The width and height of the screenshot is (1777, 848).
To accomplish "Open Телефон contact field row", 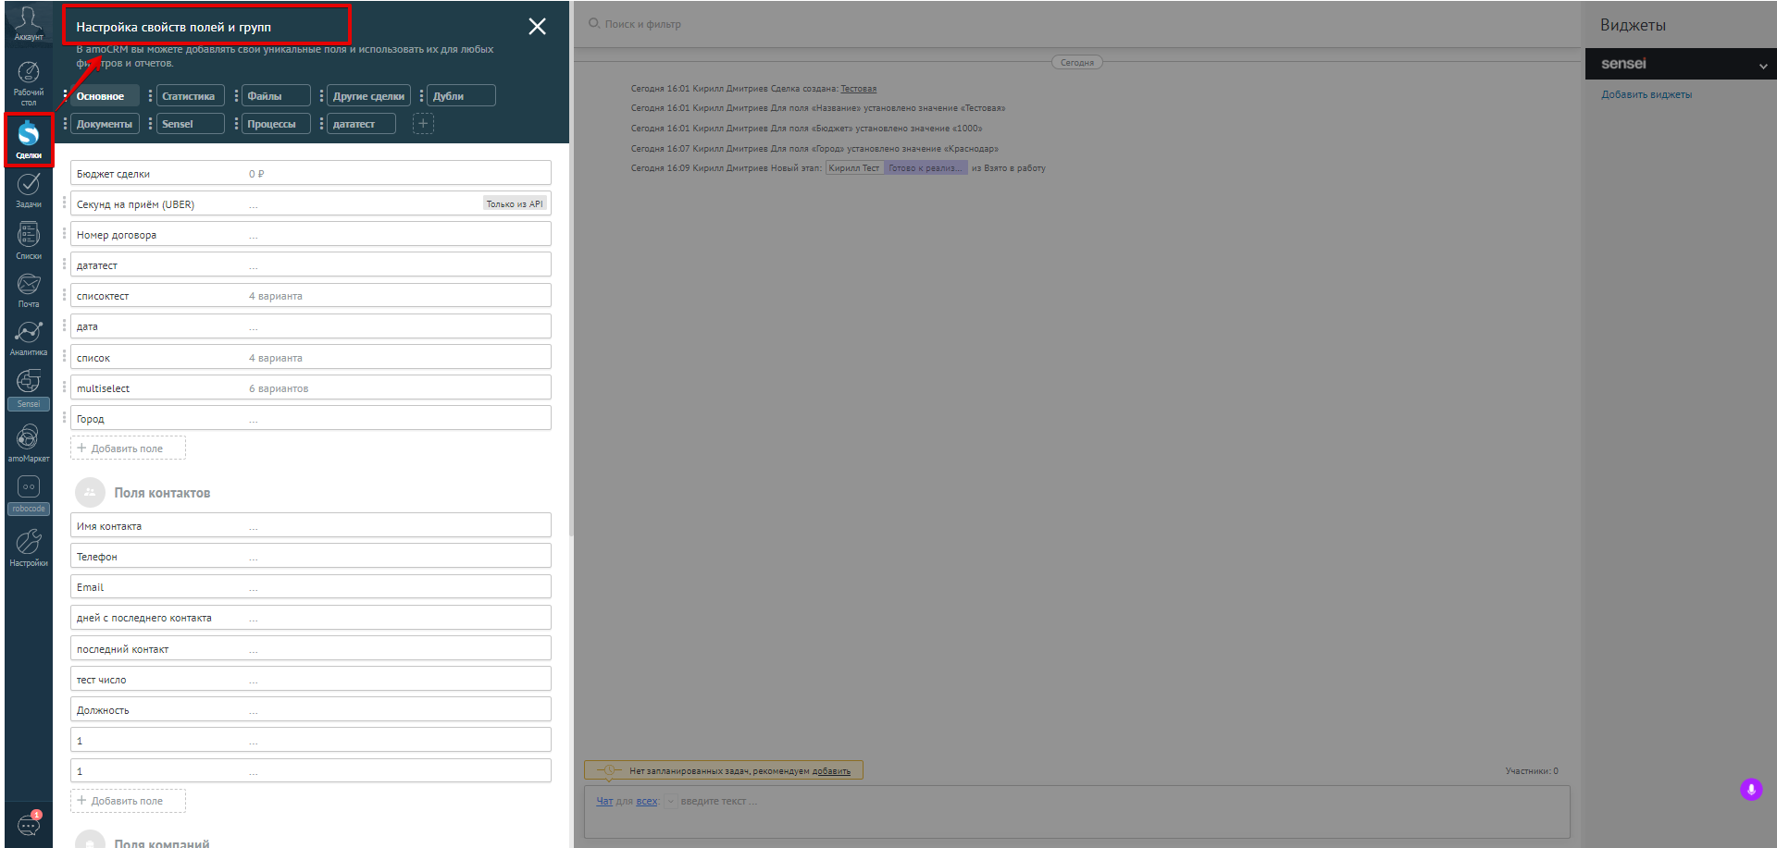I will [310, 556].
